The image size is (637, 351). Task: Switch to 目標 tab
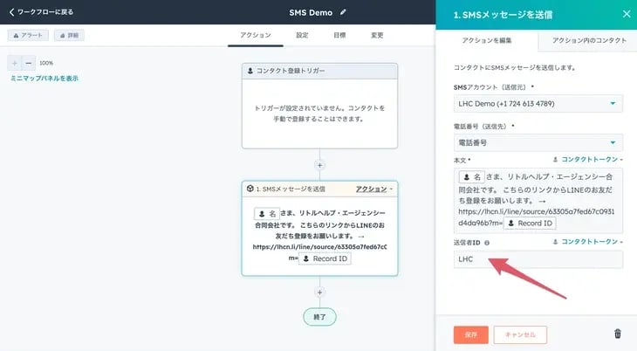tap(339, 36)
